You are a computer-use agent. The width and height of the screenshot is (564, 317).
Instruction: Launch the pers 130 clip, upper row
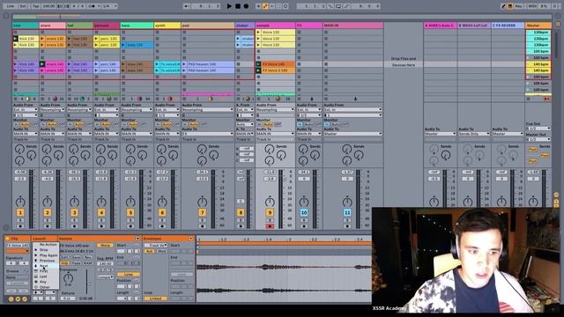coord(96,39)
